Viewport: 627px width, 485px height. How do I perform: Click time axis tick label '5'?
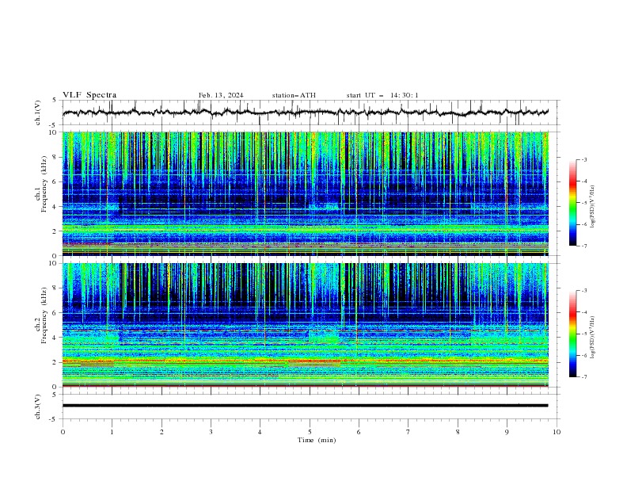[x=310, y=432]
